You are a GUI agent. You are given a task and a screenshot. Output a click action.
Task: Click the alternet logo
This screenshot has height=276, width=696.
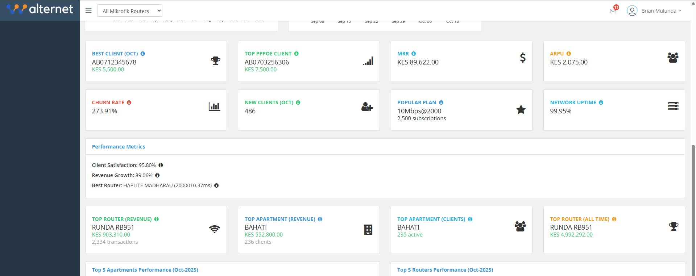[40, 9]
